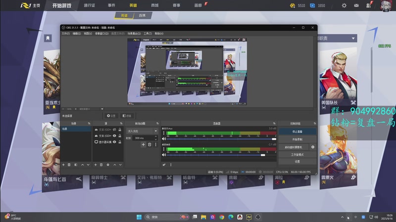The width and height of the screenshot is (396, 222).
Task: Open the game's friends icon
Action: pyautogui.click(x=369, y=5)
